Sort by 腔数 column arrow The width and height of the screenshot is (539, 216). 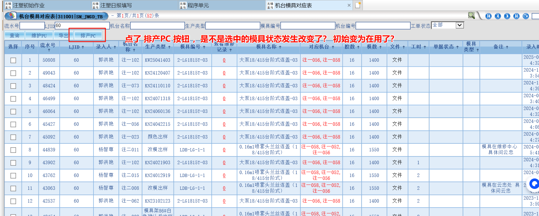[x=358, y=47]
